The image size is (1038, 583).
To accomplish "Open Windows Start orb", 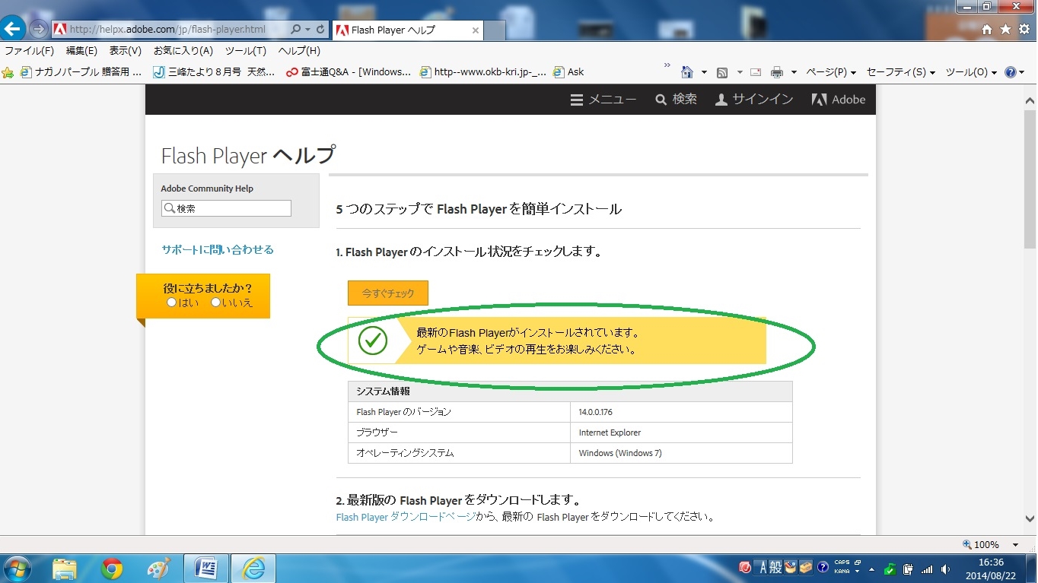I will click(x=17, y=569).
